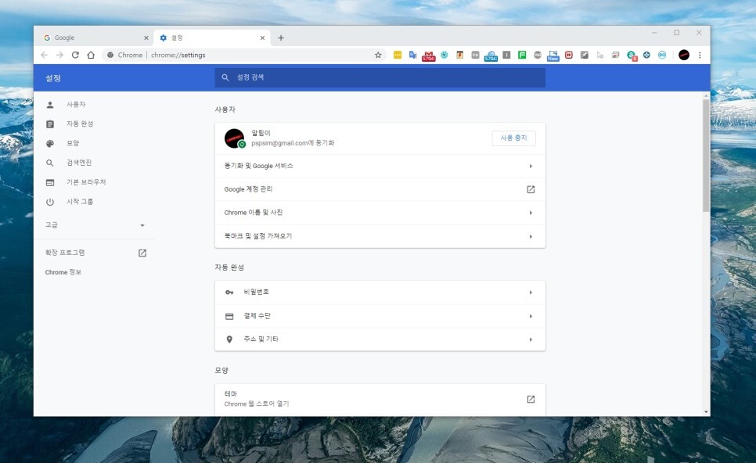This screenshot has width=756, height=463.
Task: Open the 주소 및 기타 row arrow
Action: (x=531, y=339)
